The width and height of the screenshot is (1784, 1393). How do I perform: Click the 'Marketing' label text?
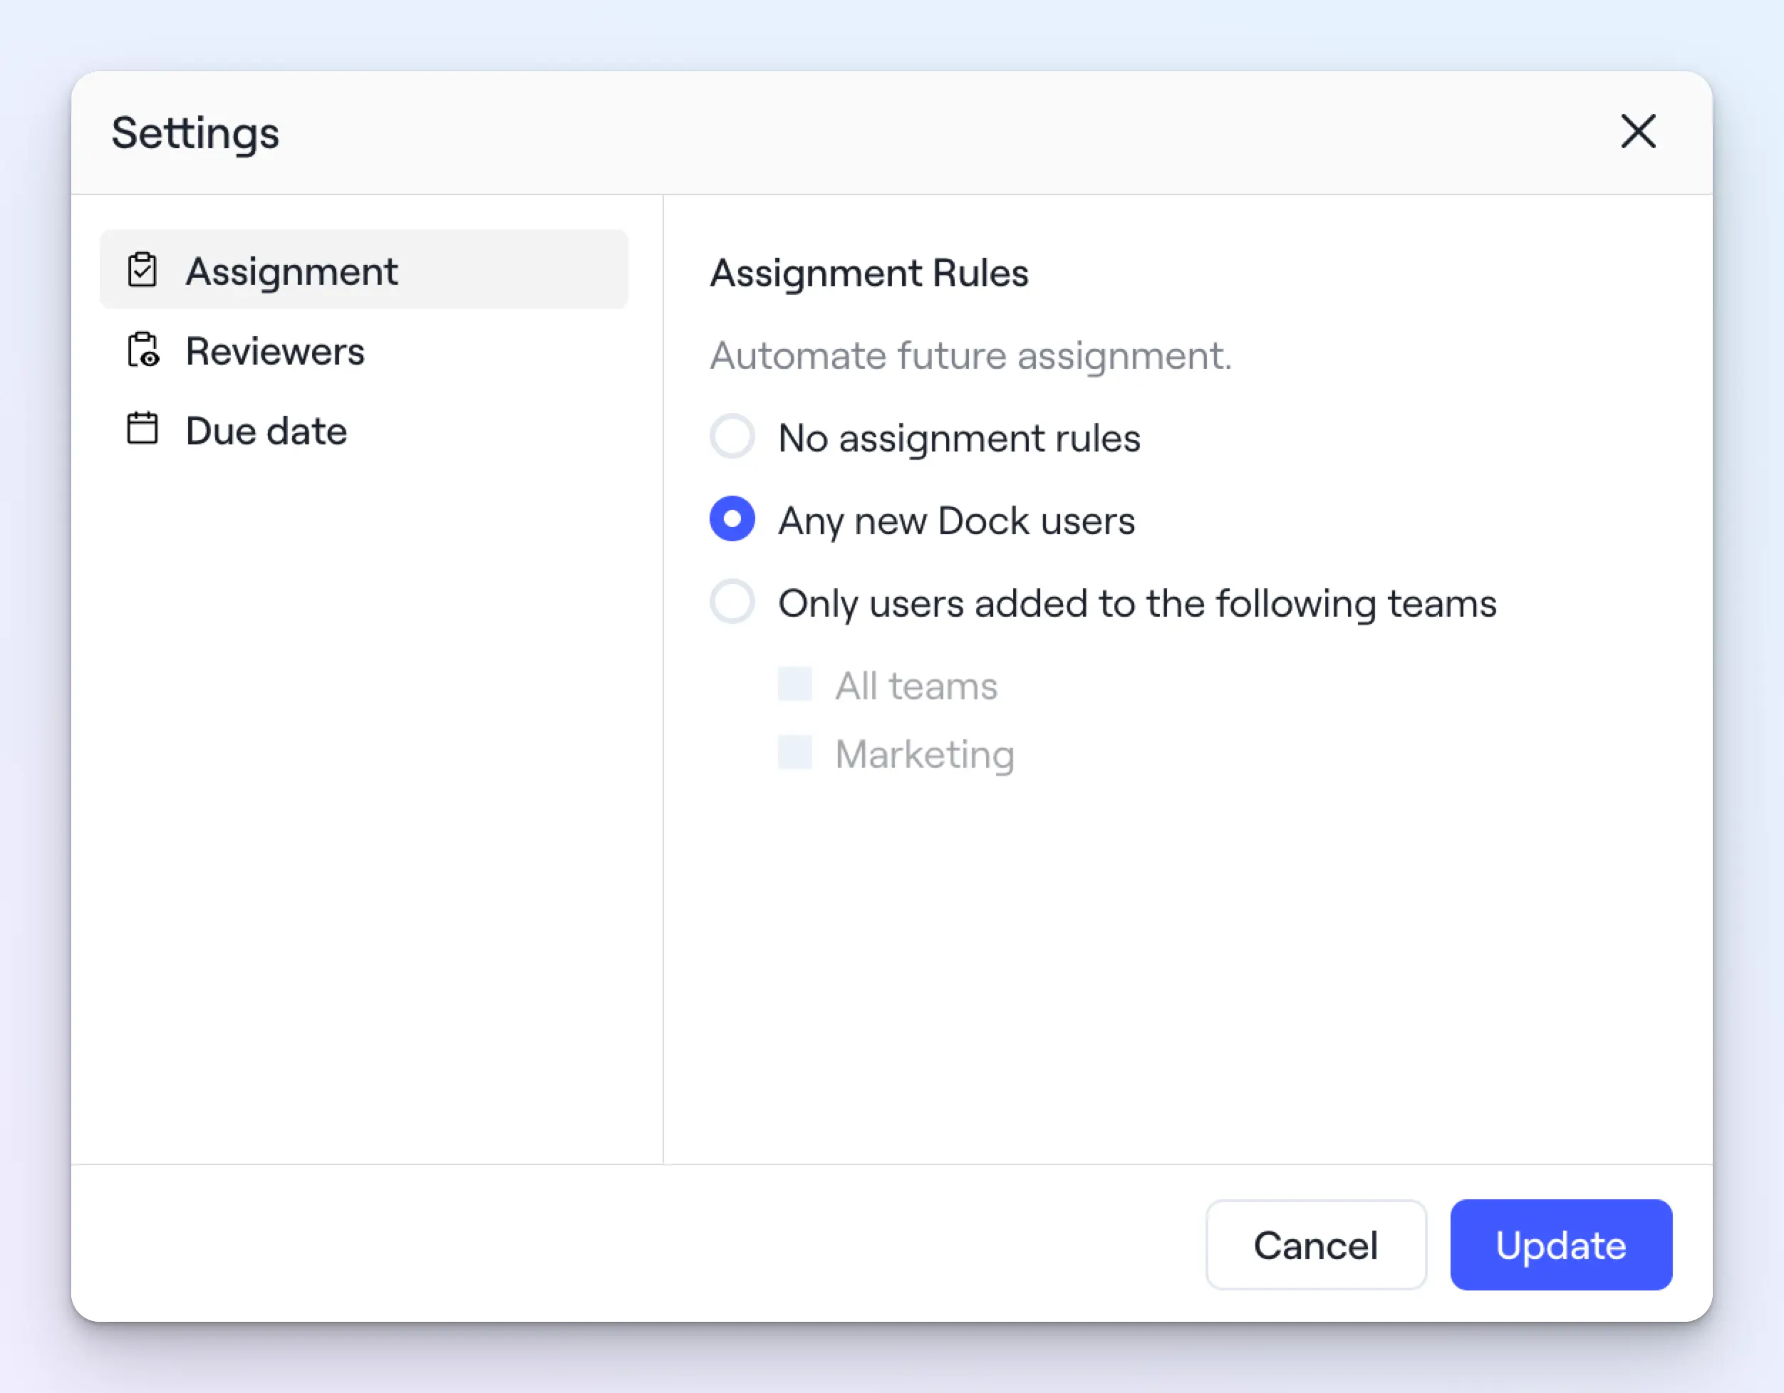click(x=925, y=754)
